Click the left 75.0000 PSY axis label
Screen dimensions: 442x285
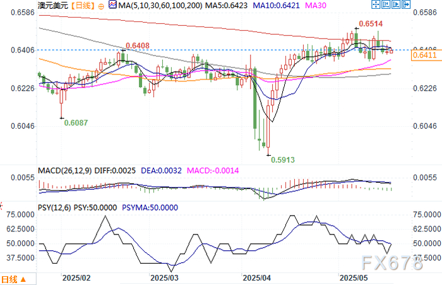pos(21,214)
